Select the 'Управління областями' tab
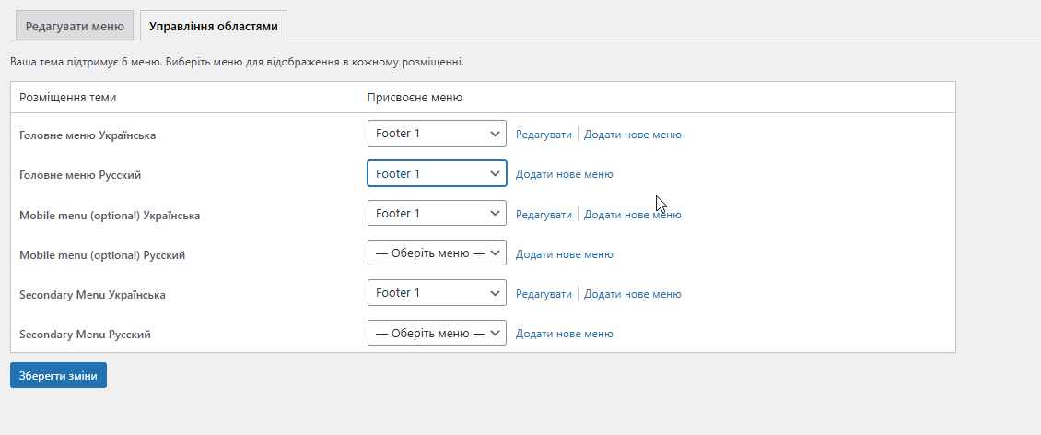Viewport: 1041px width, 435px height. [213, 27]
